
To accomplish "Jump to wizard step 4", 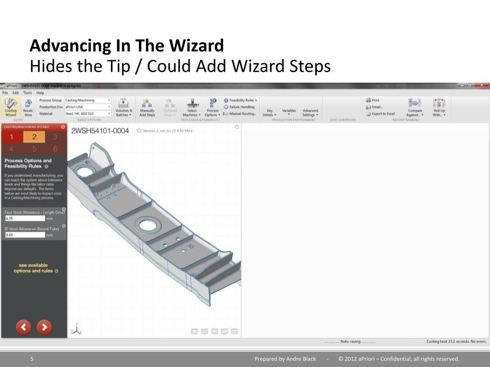I will pyautogui.click(x=12, y=149).
